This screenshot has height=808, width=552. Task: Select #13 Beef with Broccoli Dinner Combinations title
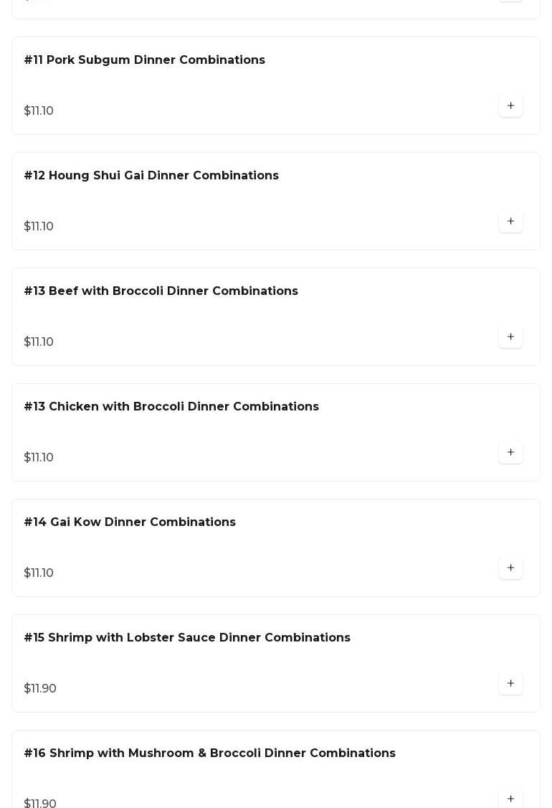pyautogui.click(x=161, y=291)
